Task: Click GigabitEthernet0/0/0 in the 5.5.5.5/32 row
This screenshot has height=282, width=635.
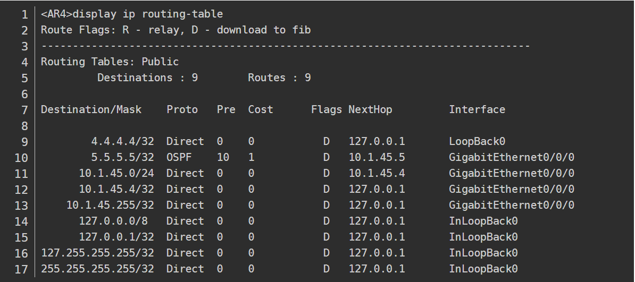Action: [x=512, y=157]
